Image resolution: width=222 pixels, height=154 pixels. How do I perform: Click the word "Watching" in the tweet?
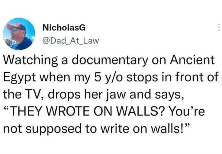[x=31, y=60]
